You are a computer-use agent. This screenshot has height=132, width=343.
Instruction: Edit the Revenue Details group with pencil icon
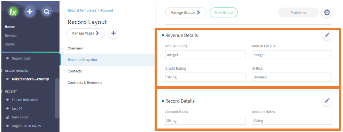point(327,35)
